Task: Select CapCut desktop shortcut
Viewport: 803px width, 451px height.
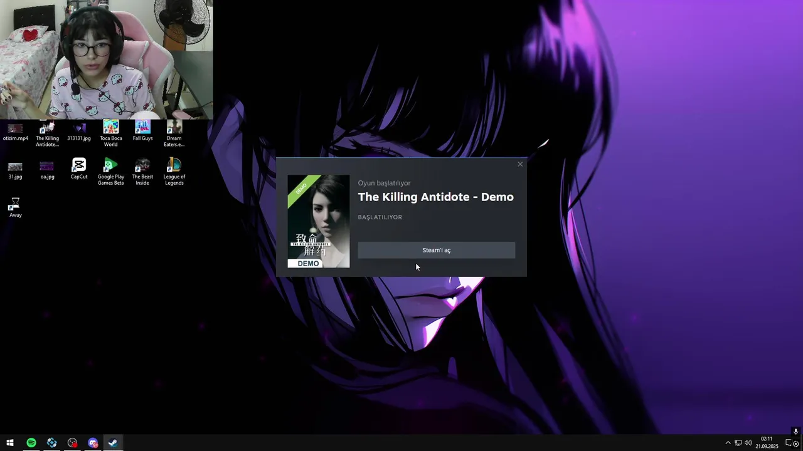Action: (79, 169)
